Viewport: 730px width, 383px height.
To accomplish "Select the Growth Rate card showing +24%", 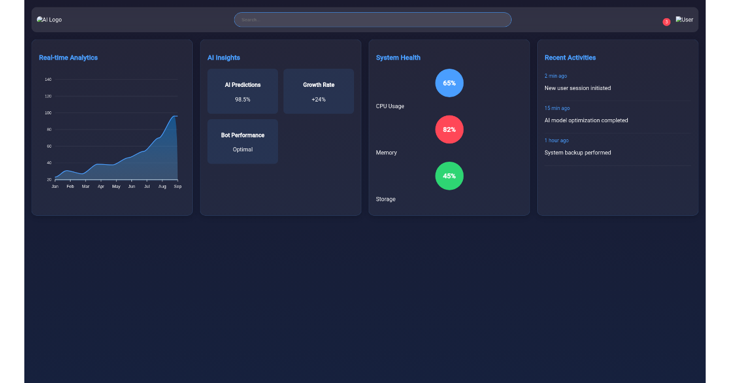I will tap(318, 91).
